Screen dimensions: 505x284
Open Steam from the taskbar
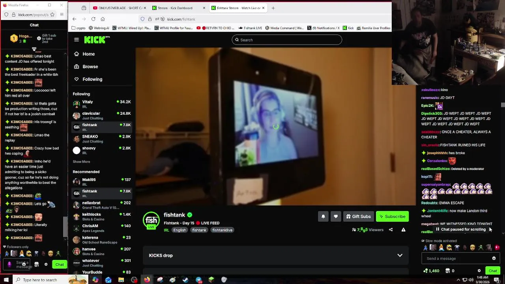(185, 280)
